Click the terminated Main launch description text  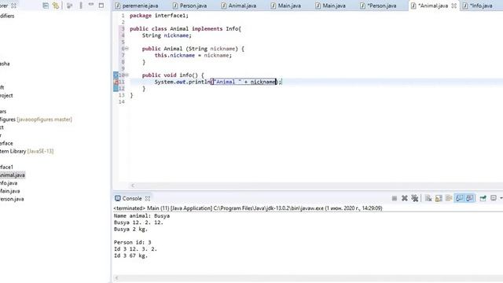click(x=248, y=208)
